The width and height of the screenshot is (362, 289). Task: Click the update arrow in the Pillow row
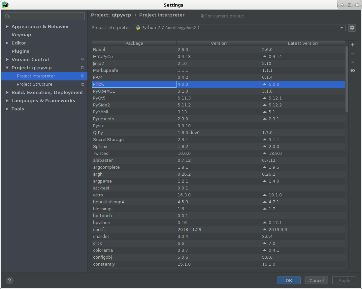(265, 84)
